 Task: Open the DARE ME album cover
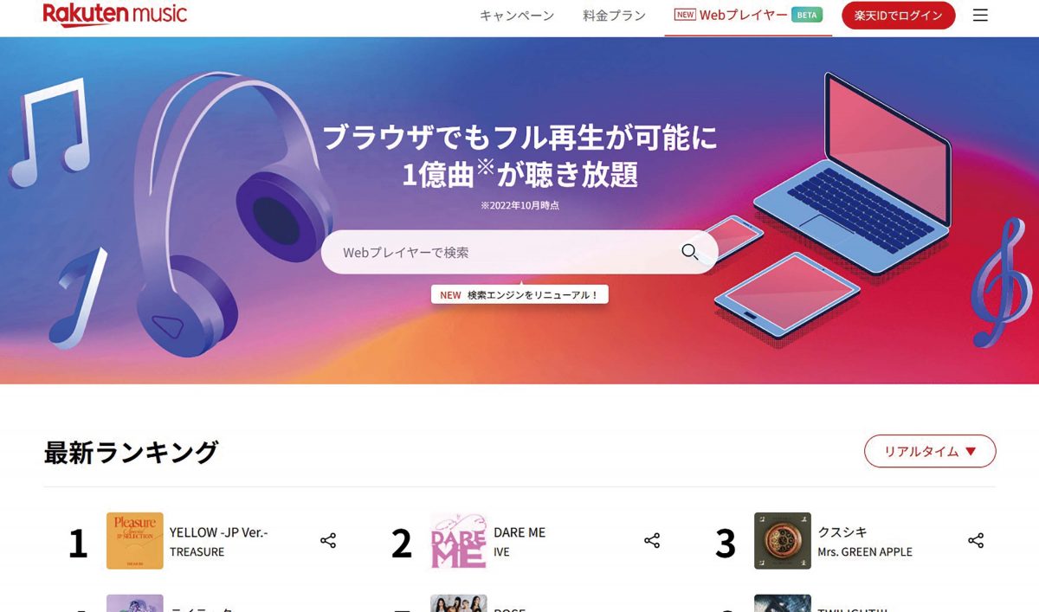[459, 541]
